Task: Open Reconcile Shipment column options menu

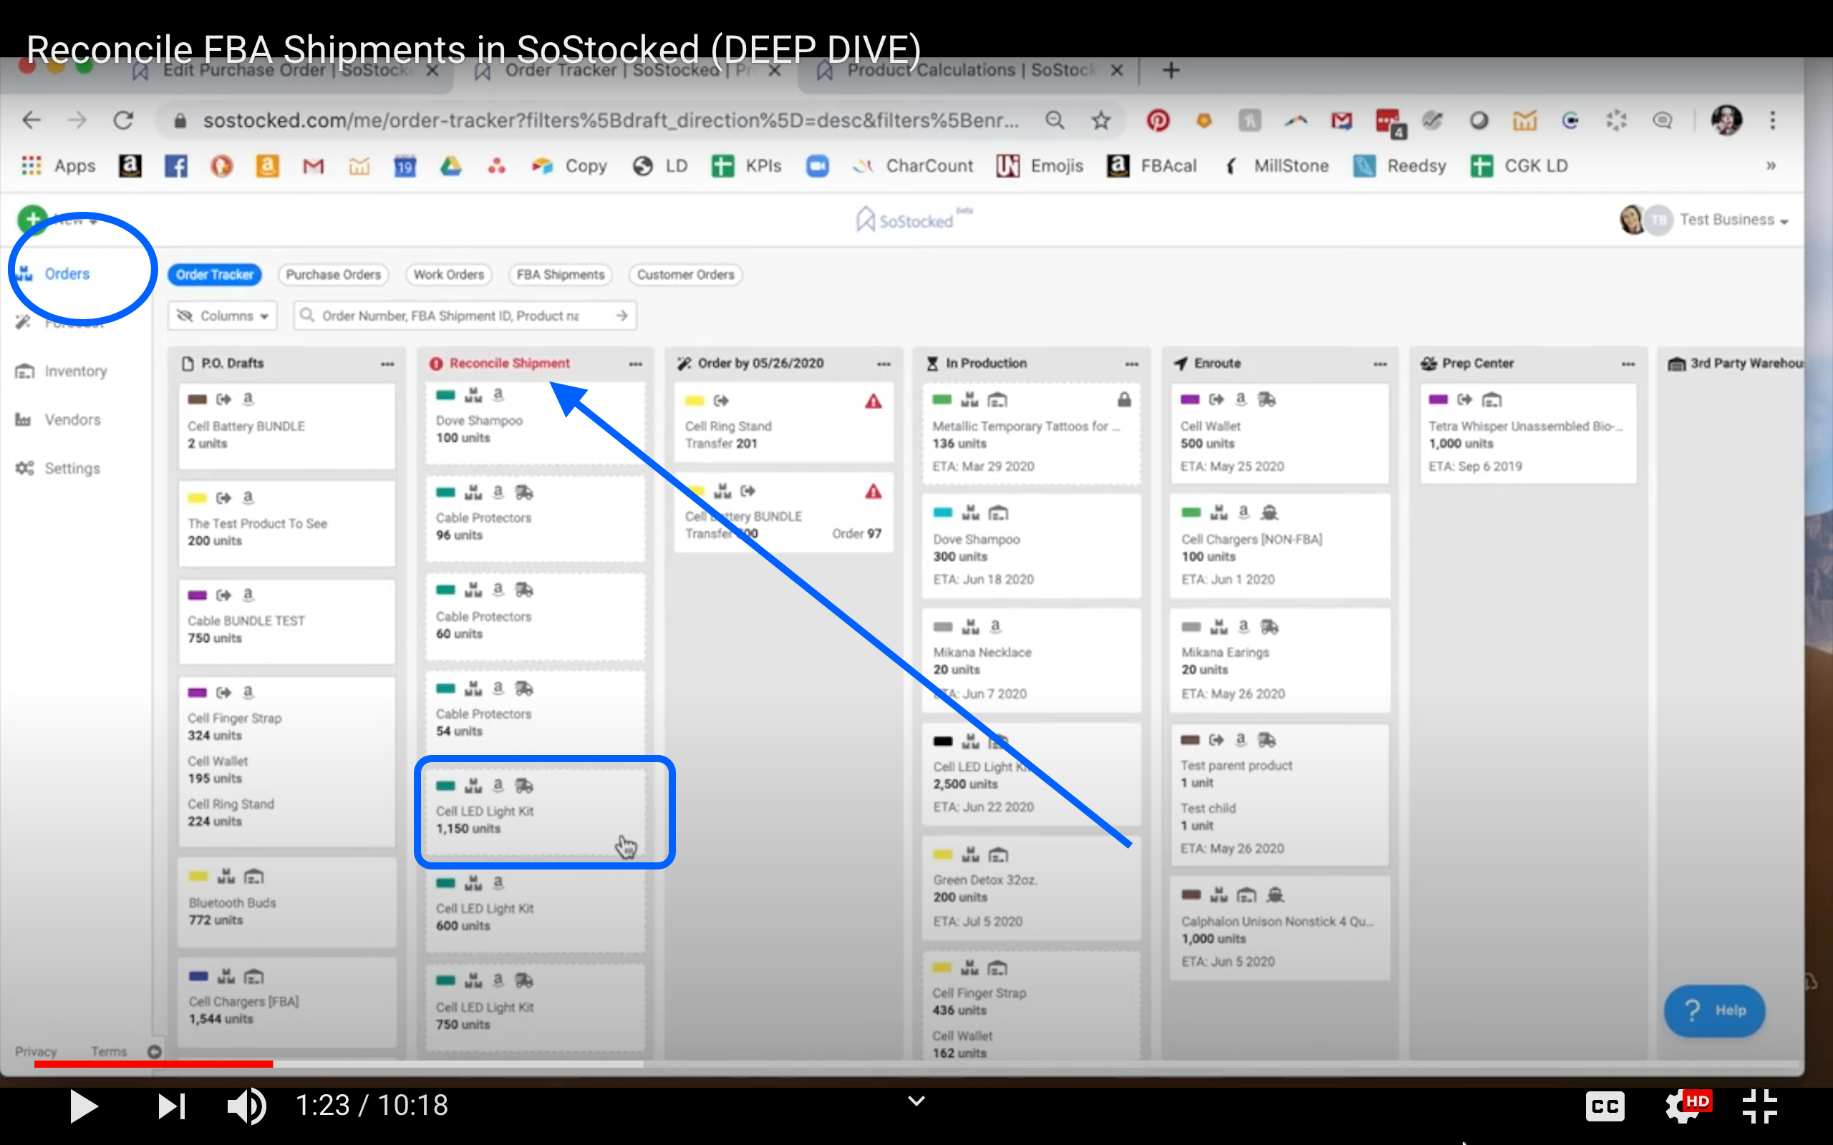Action: pyautogui.click(x=634, y=364)
